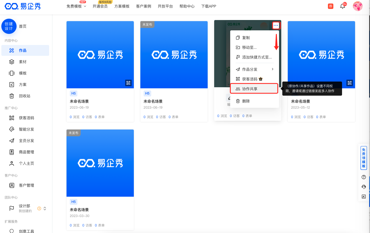
Task: Choose 获客活码 from the context menu
Action: tap(254, 79)
